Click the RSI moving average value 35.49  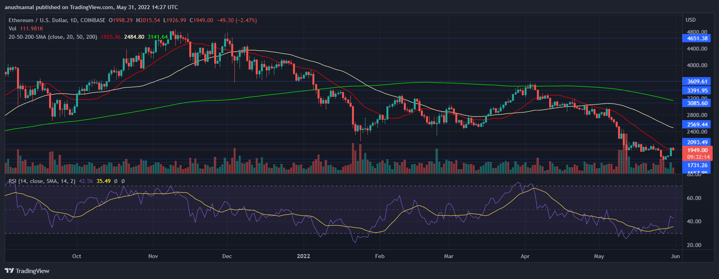pyautogui.click(x=103, y=181)
